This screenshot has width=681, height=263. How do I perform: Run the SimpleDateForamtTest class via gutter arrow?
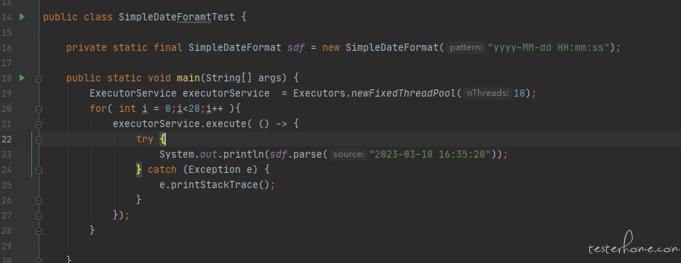click(x=22, y=17)
